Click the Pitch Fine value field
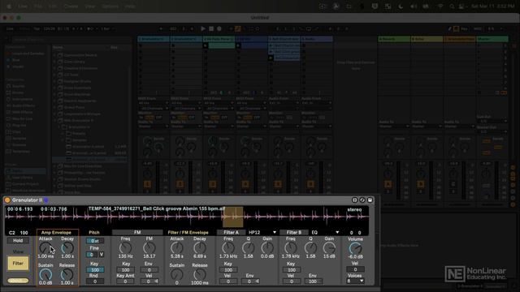 pyautogui.click(x=92, y=255)
